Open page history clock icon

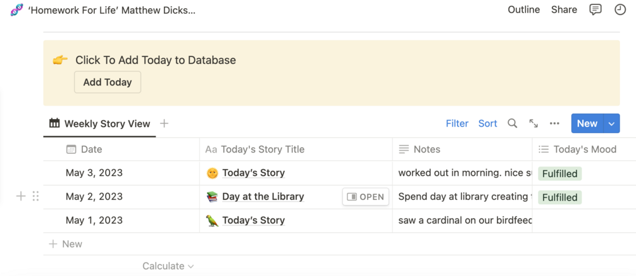coord(620,9)
